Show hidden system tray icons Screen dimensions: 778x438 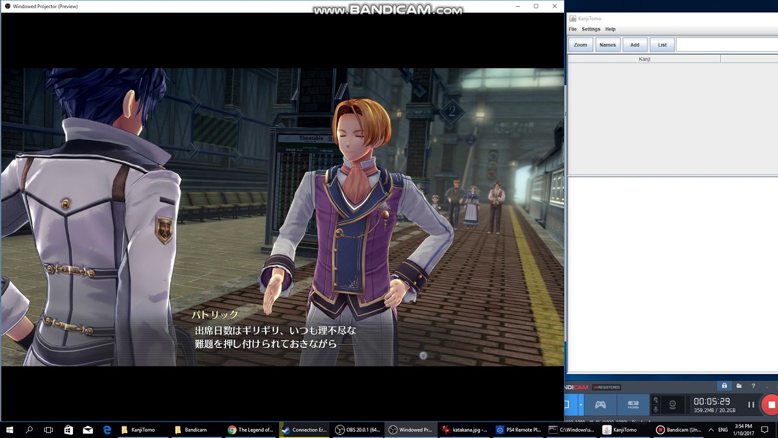(711, 429)
